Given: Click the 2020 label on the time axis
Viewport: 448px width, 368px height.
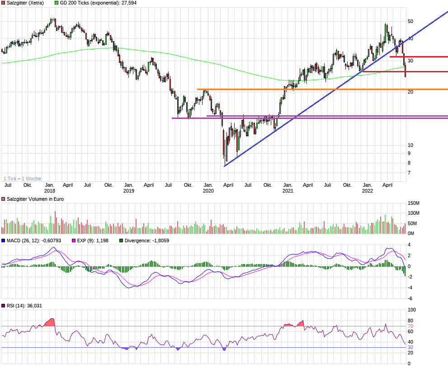Looking at the screenshot, I should 209,191.
